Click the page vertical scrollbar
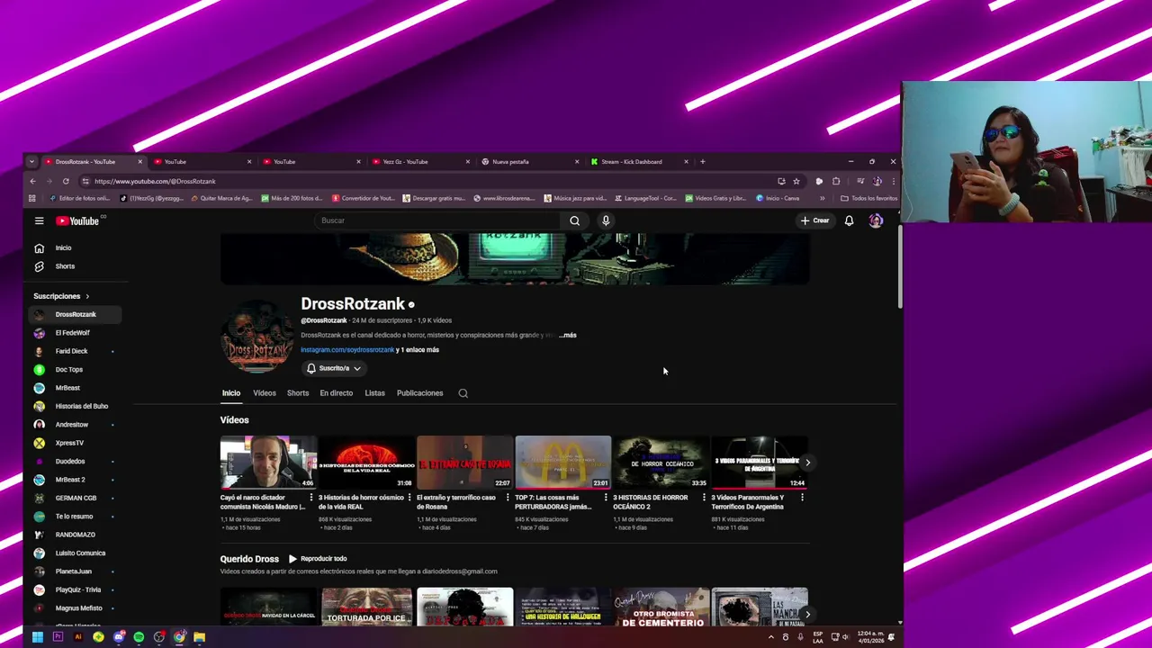 point(900,266)
